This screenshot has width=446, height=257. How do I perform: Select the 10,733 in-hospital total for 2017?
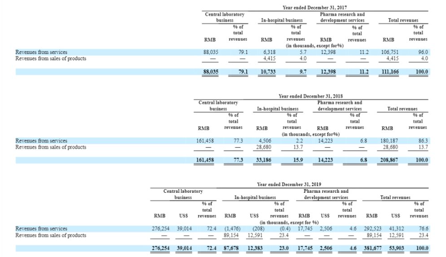click(268, 72)
